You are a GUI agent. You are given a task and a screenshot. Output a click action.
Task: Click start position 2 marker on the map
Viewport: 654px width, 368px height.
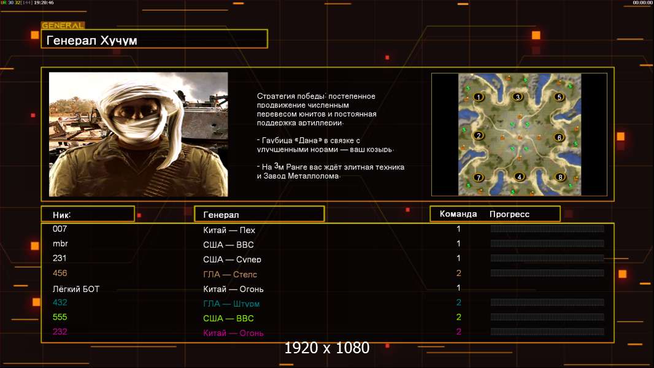(479, 136)
